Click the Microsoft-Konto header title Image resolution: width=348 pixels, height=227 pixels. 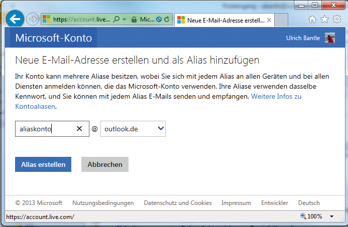(54, 38)
